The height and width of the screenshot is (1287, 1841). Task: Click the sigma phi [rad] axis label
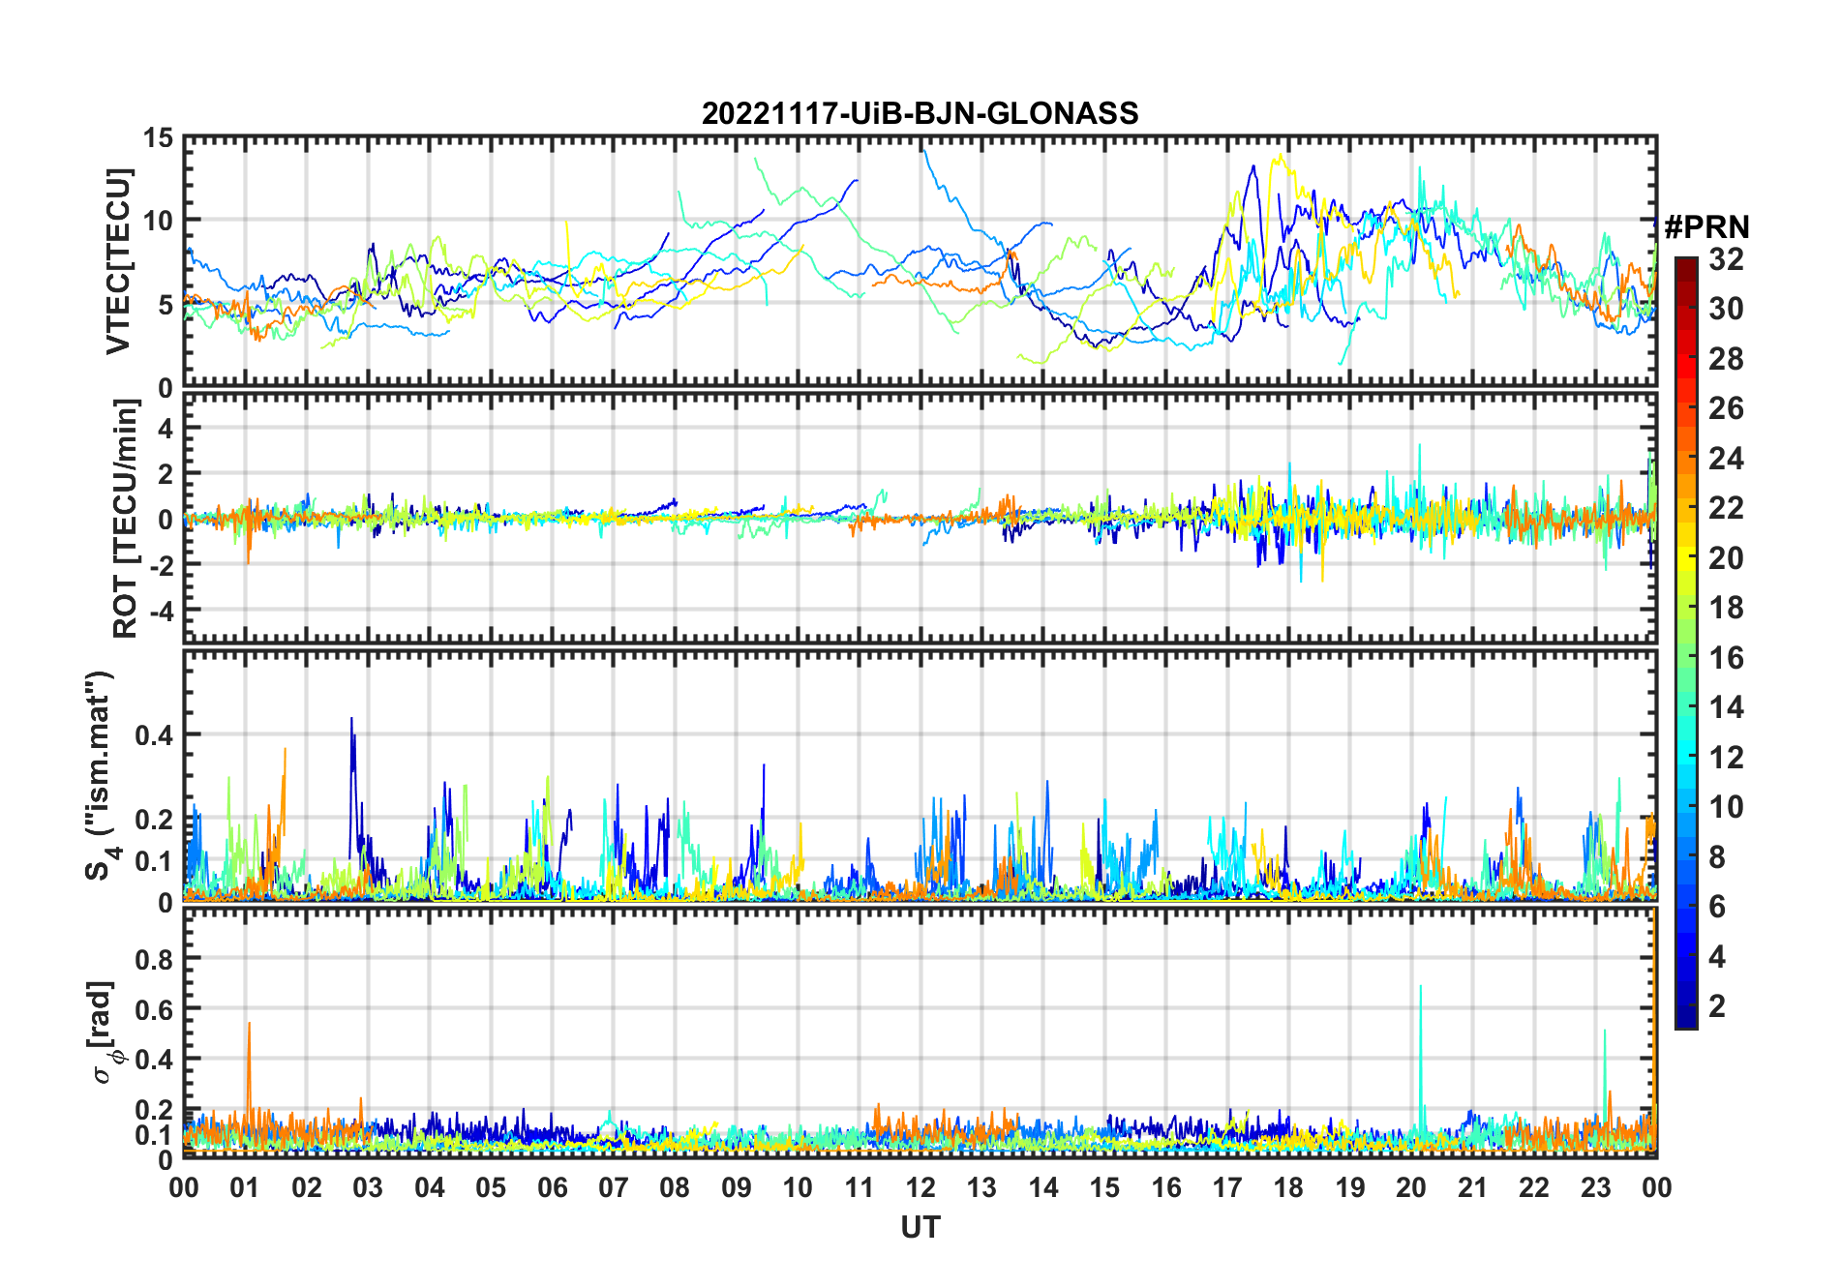[x=105, y=1033]
